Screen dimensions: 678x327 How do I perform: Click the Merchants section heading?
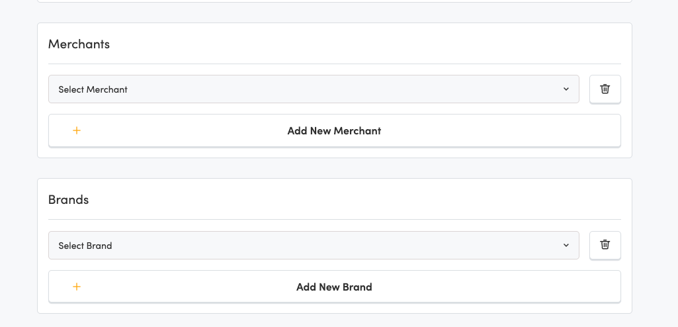[79, 44]
